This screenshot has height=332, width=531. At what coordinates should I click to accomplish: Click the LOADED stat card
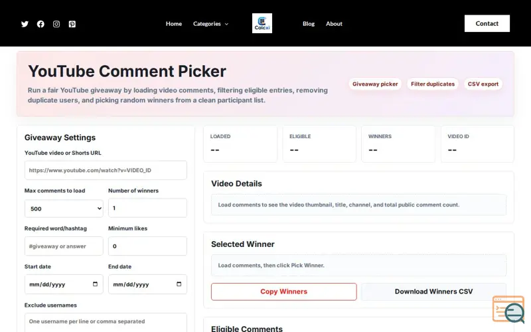pos(240,143)
